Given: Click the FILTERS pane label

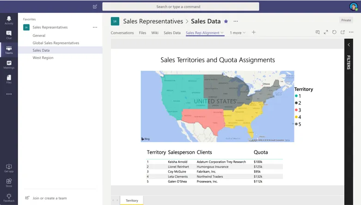Looking at the screenshot, I should tap(349, 62).
